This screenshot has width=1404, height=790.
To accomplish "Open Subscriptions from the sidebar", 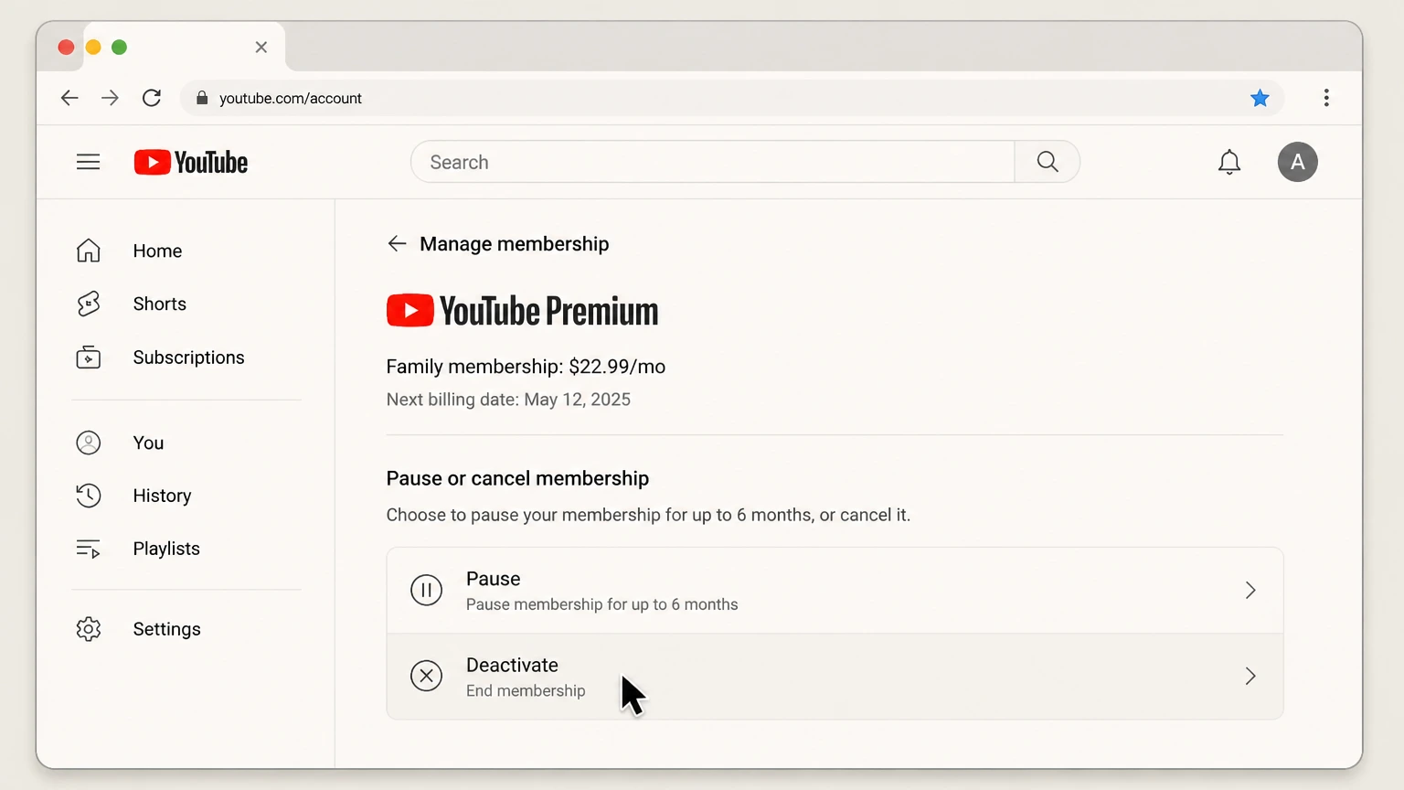I will [186, 357].
